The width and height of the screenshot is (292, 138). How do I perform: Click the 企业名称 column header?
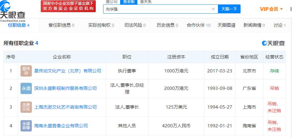62,57
